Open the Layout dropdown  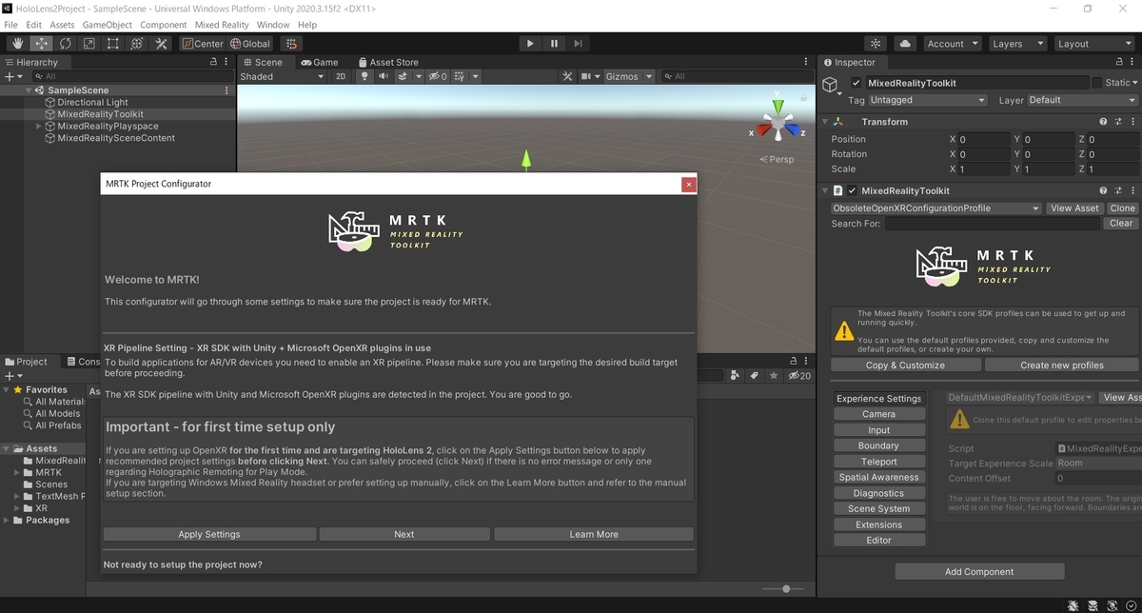tap(1093, 44)
